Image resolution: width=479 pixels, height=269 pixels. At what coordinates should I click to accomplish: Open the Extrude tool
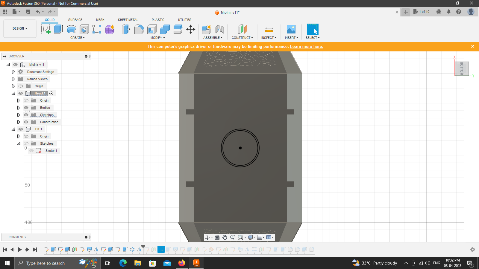(x=58, y=29)
